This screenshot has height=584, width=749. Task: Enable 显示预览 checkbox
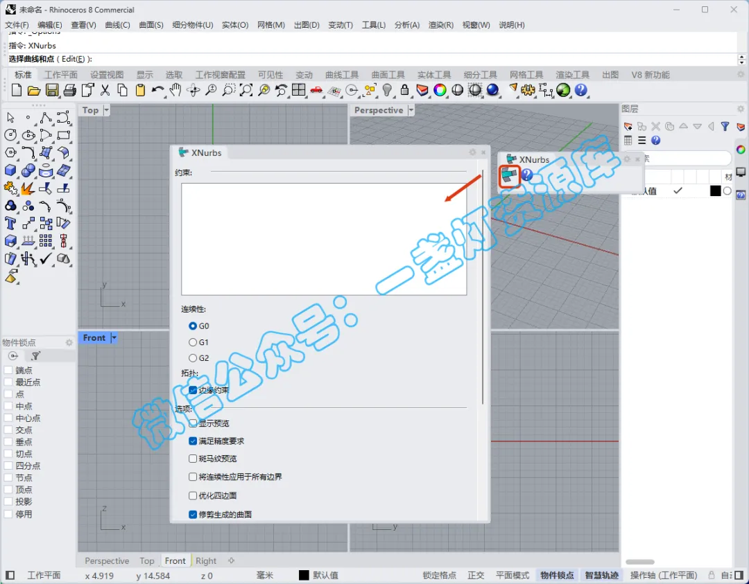pos(193,423)
